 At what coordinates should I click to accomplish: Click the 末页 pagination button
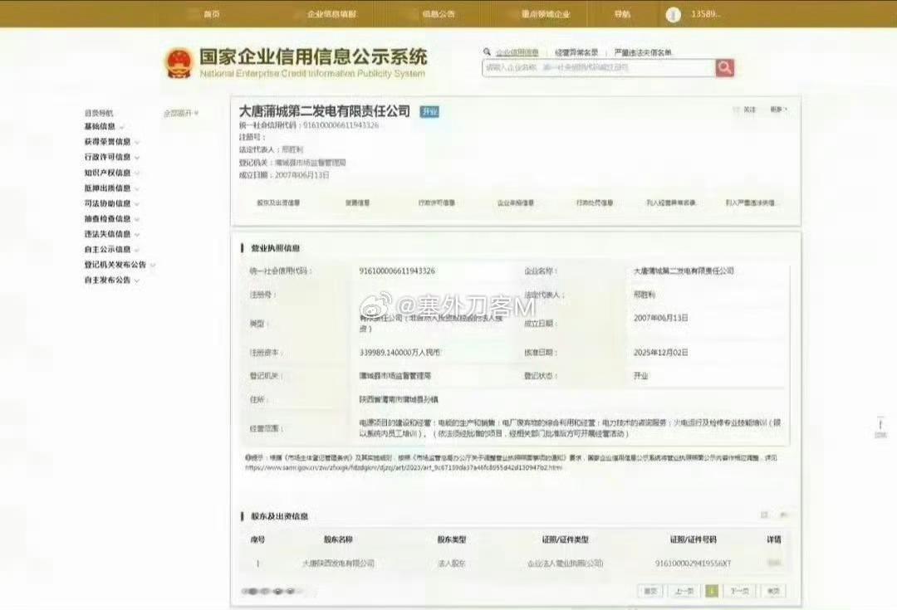(x=773, y=591)
